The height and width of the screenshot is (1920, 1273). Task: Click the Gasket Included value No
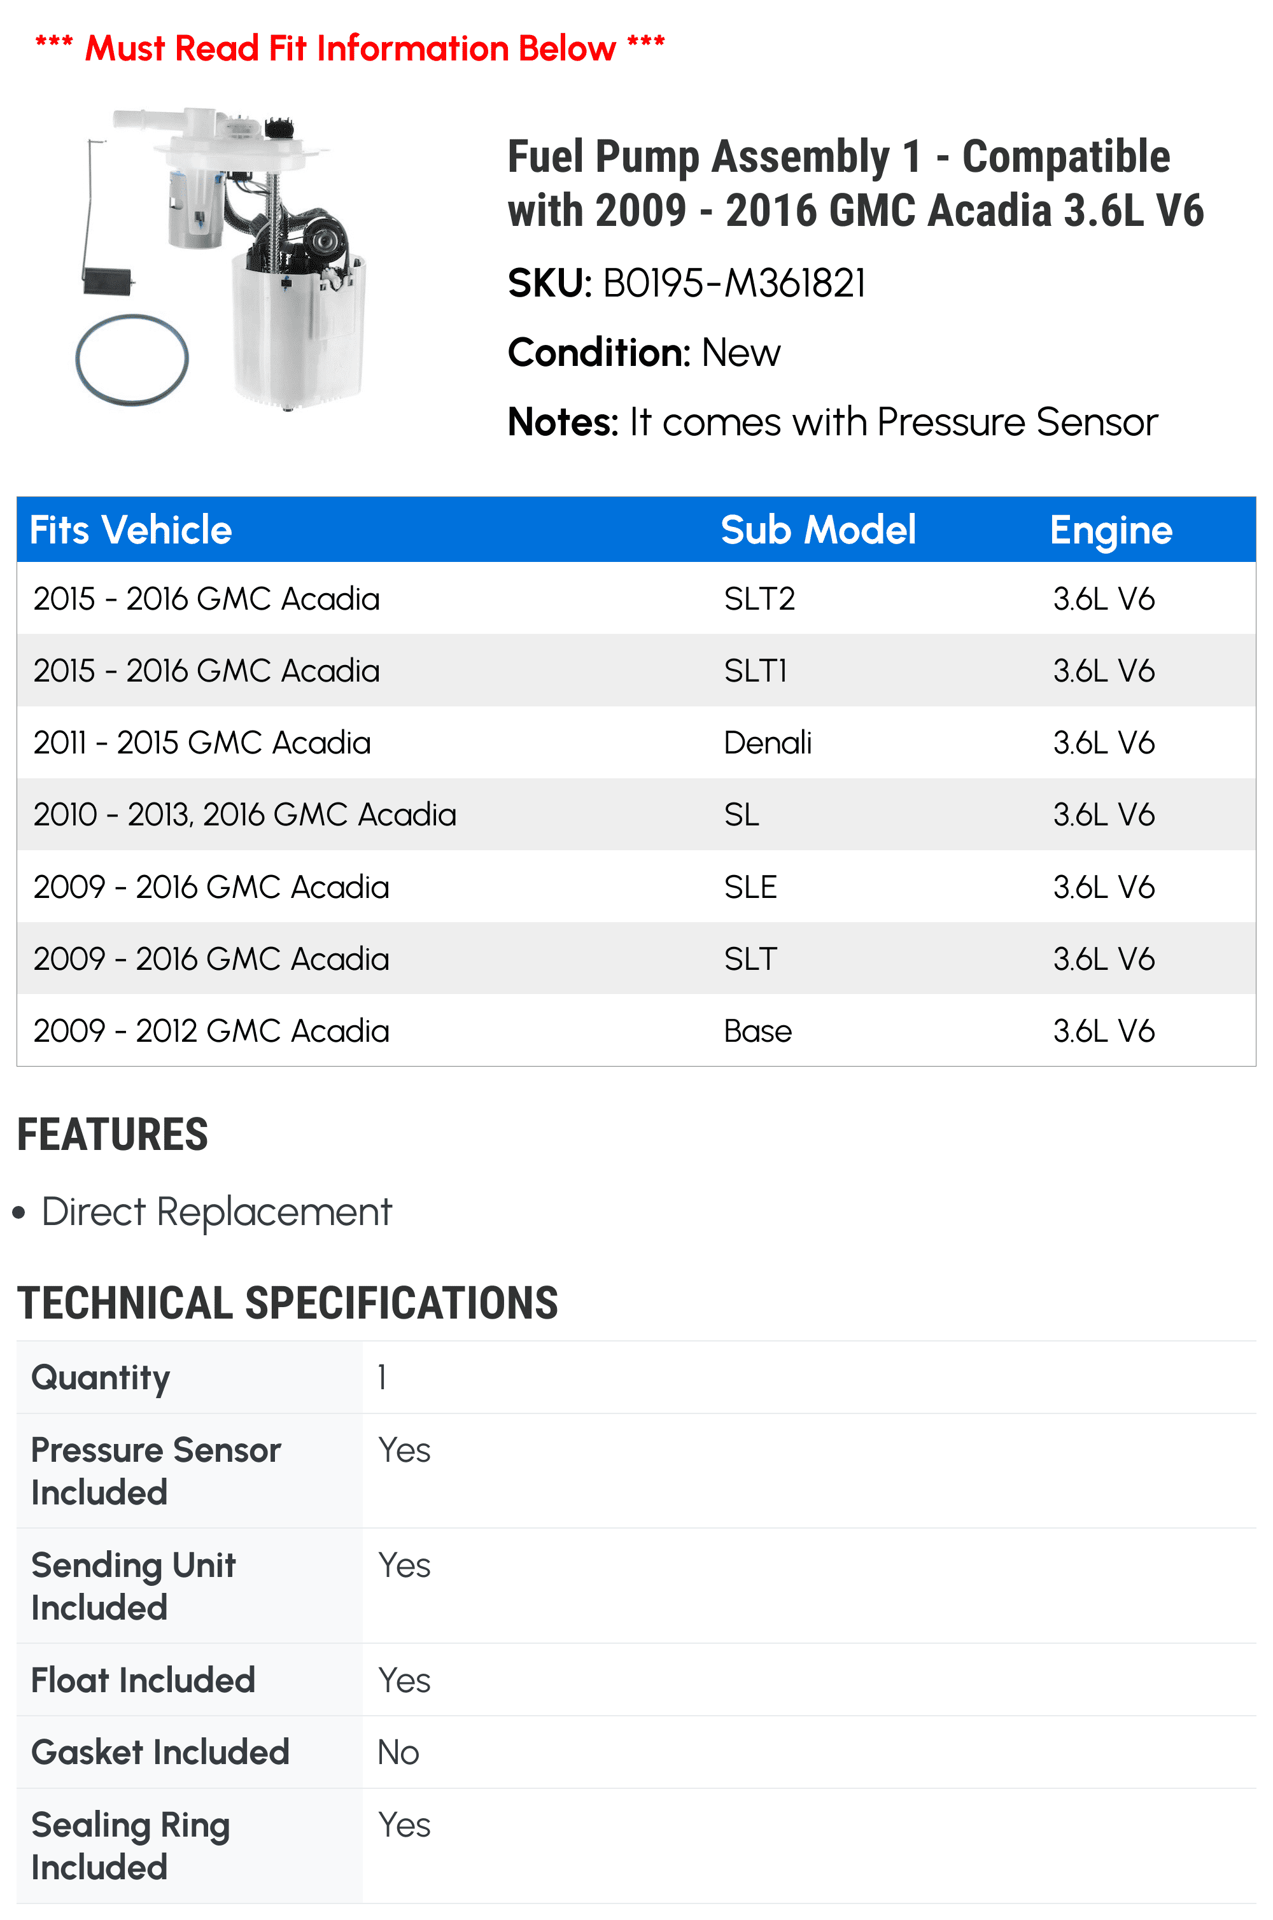398,1753
